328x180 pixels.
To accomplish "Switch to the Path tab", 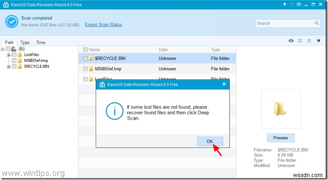I will (9, 42).
